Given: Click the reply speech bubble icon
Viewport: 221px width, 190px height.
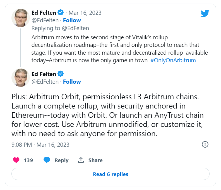Looking at the screenshot, I should [x=47, y=160].
